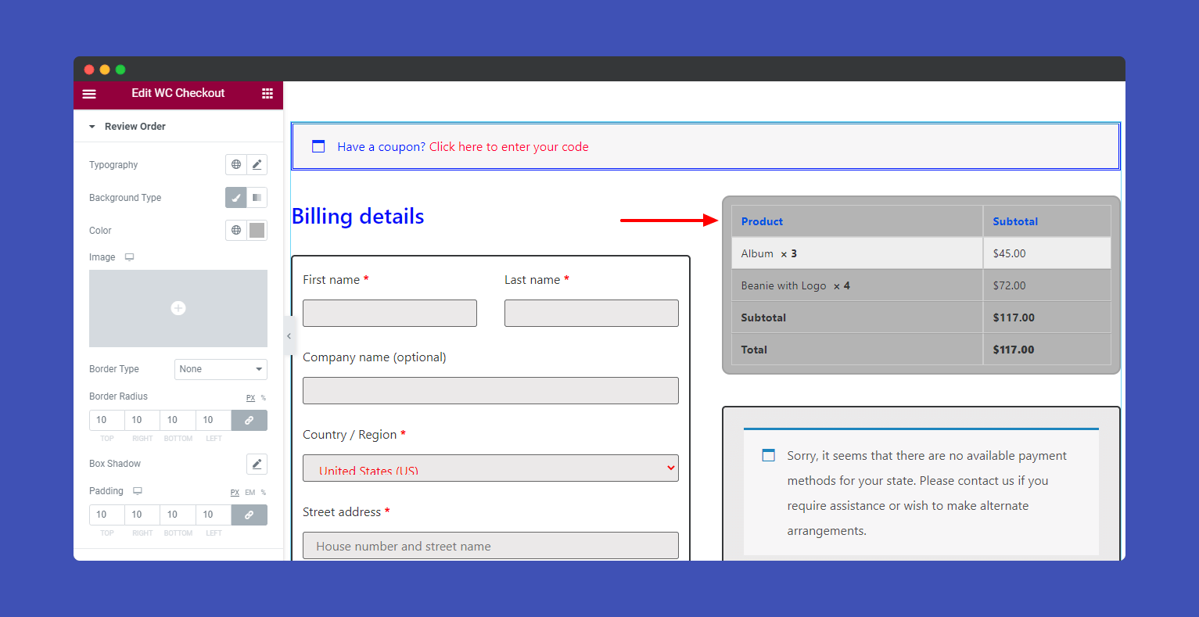The height and width of the screenshot is (617, 1199).
Task: Click the First name input field
Action: tap(389, 314)
